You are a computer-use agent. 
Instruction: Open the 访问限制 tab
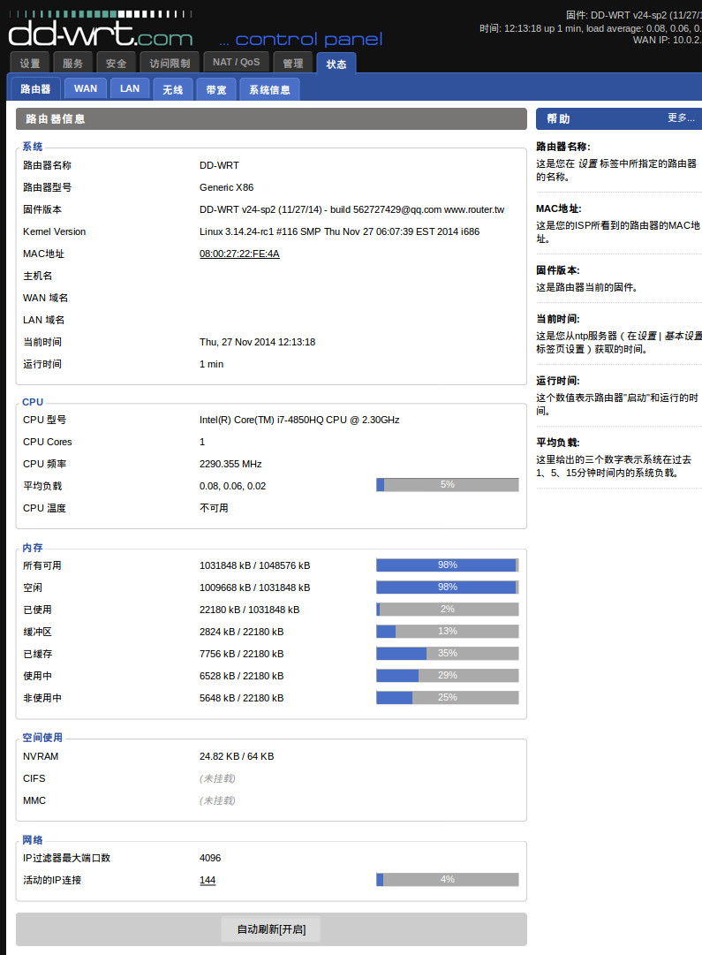point(170,63)
